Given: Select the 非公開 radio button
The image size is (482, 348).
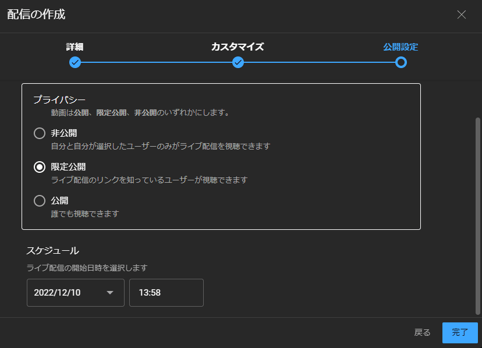Looking at the screenshot, I should point(40,133).
